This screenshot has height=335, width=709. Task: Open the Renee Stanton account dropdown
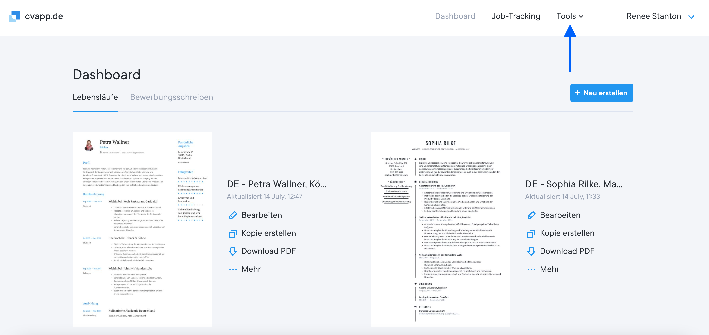click(x=660, y=16)
